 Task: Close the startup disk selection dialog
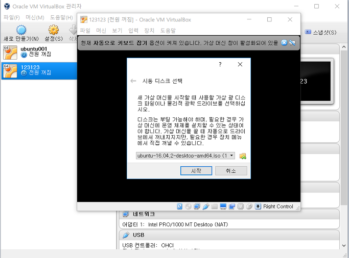tap(240, 64)
